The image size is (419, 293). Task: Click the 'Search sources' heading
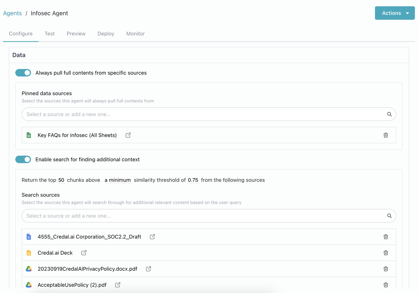[x=41, y=195]
